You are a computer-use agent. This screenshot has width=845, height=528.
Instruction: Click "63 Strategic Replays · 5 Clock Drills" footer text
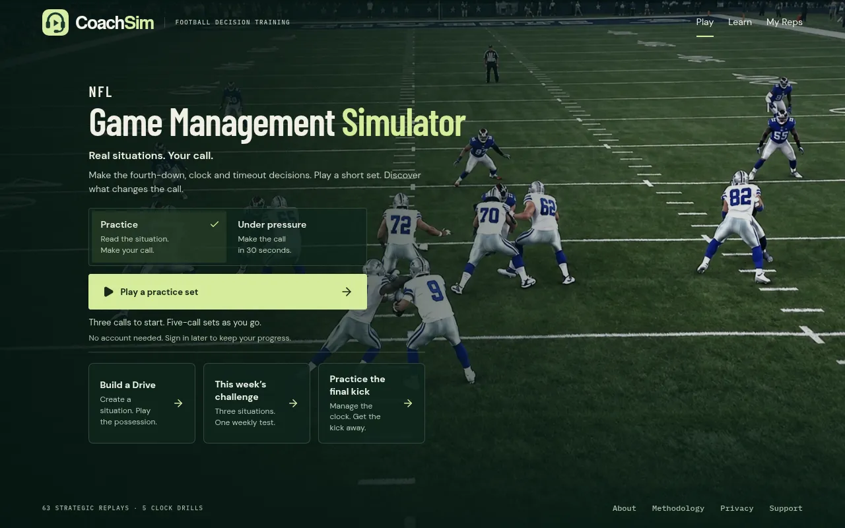123,508
